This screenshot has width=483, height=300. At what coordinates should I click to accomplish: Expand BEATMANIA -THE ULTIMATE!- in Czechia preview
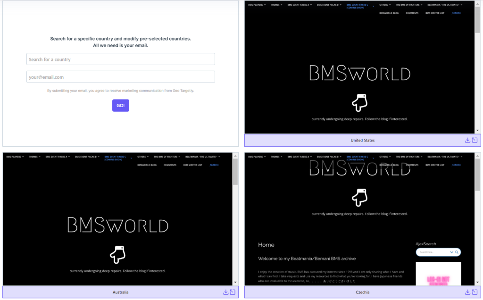(445, 157)
